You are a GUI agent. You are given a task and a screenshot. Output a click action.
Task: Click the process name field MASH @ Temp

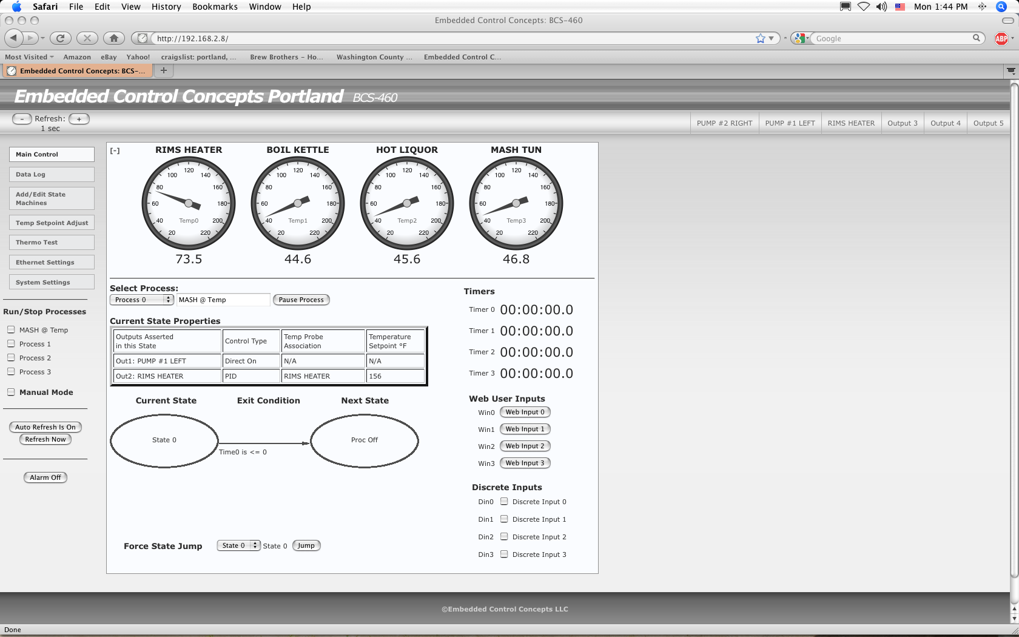coord(223,300)
